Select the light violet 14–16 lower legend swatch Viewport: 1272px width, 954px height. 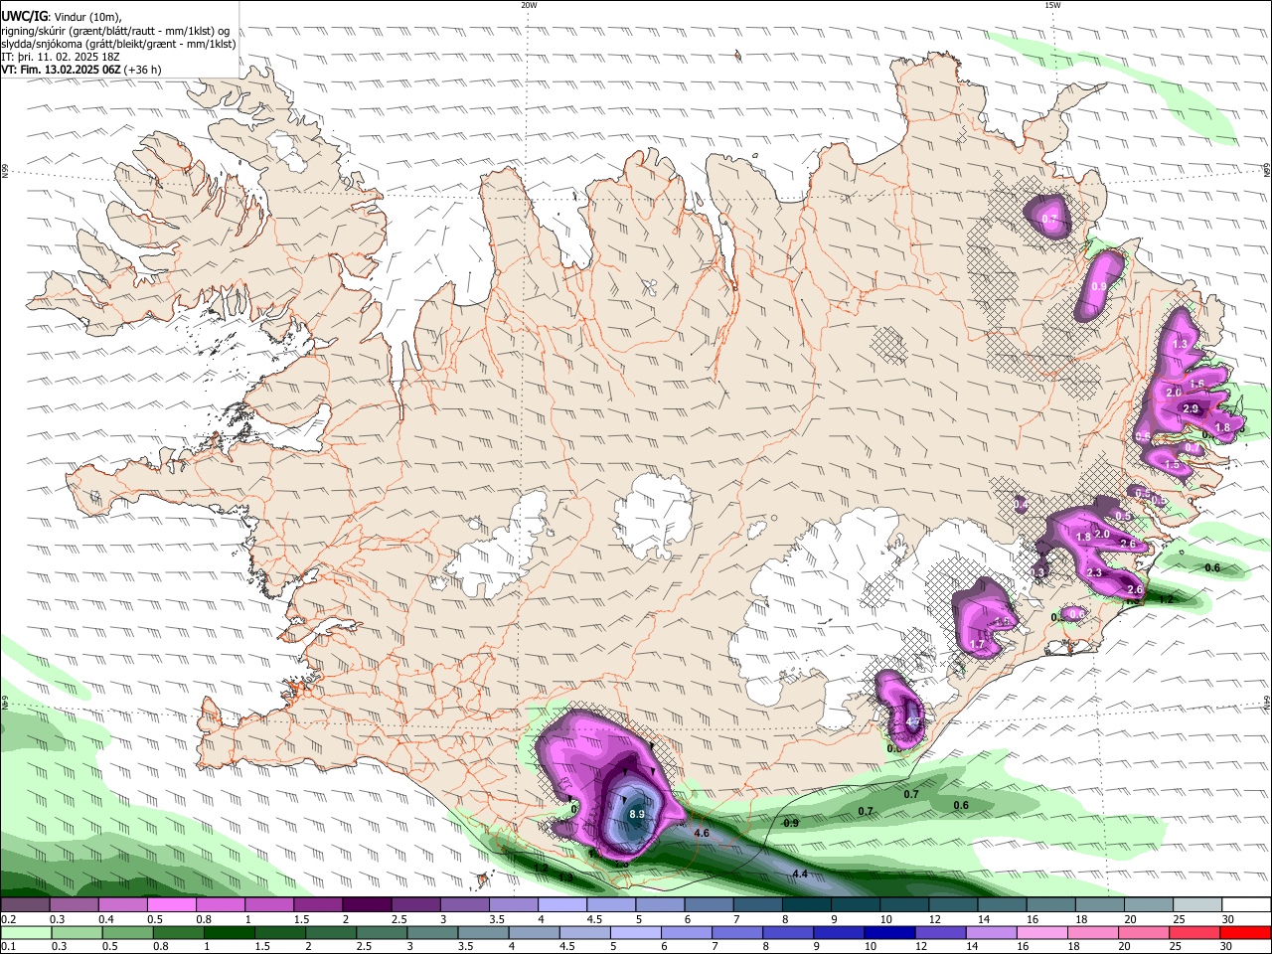click(990, 933)
